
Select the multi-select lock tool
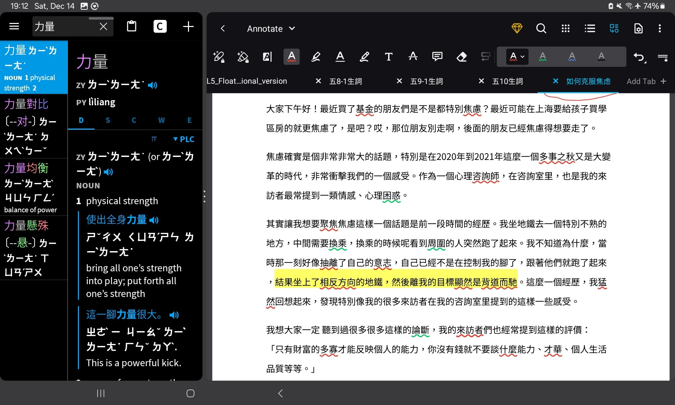point(243,57)
